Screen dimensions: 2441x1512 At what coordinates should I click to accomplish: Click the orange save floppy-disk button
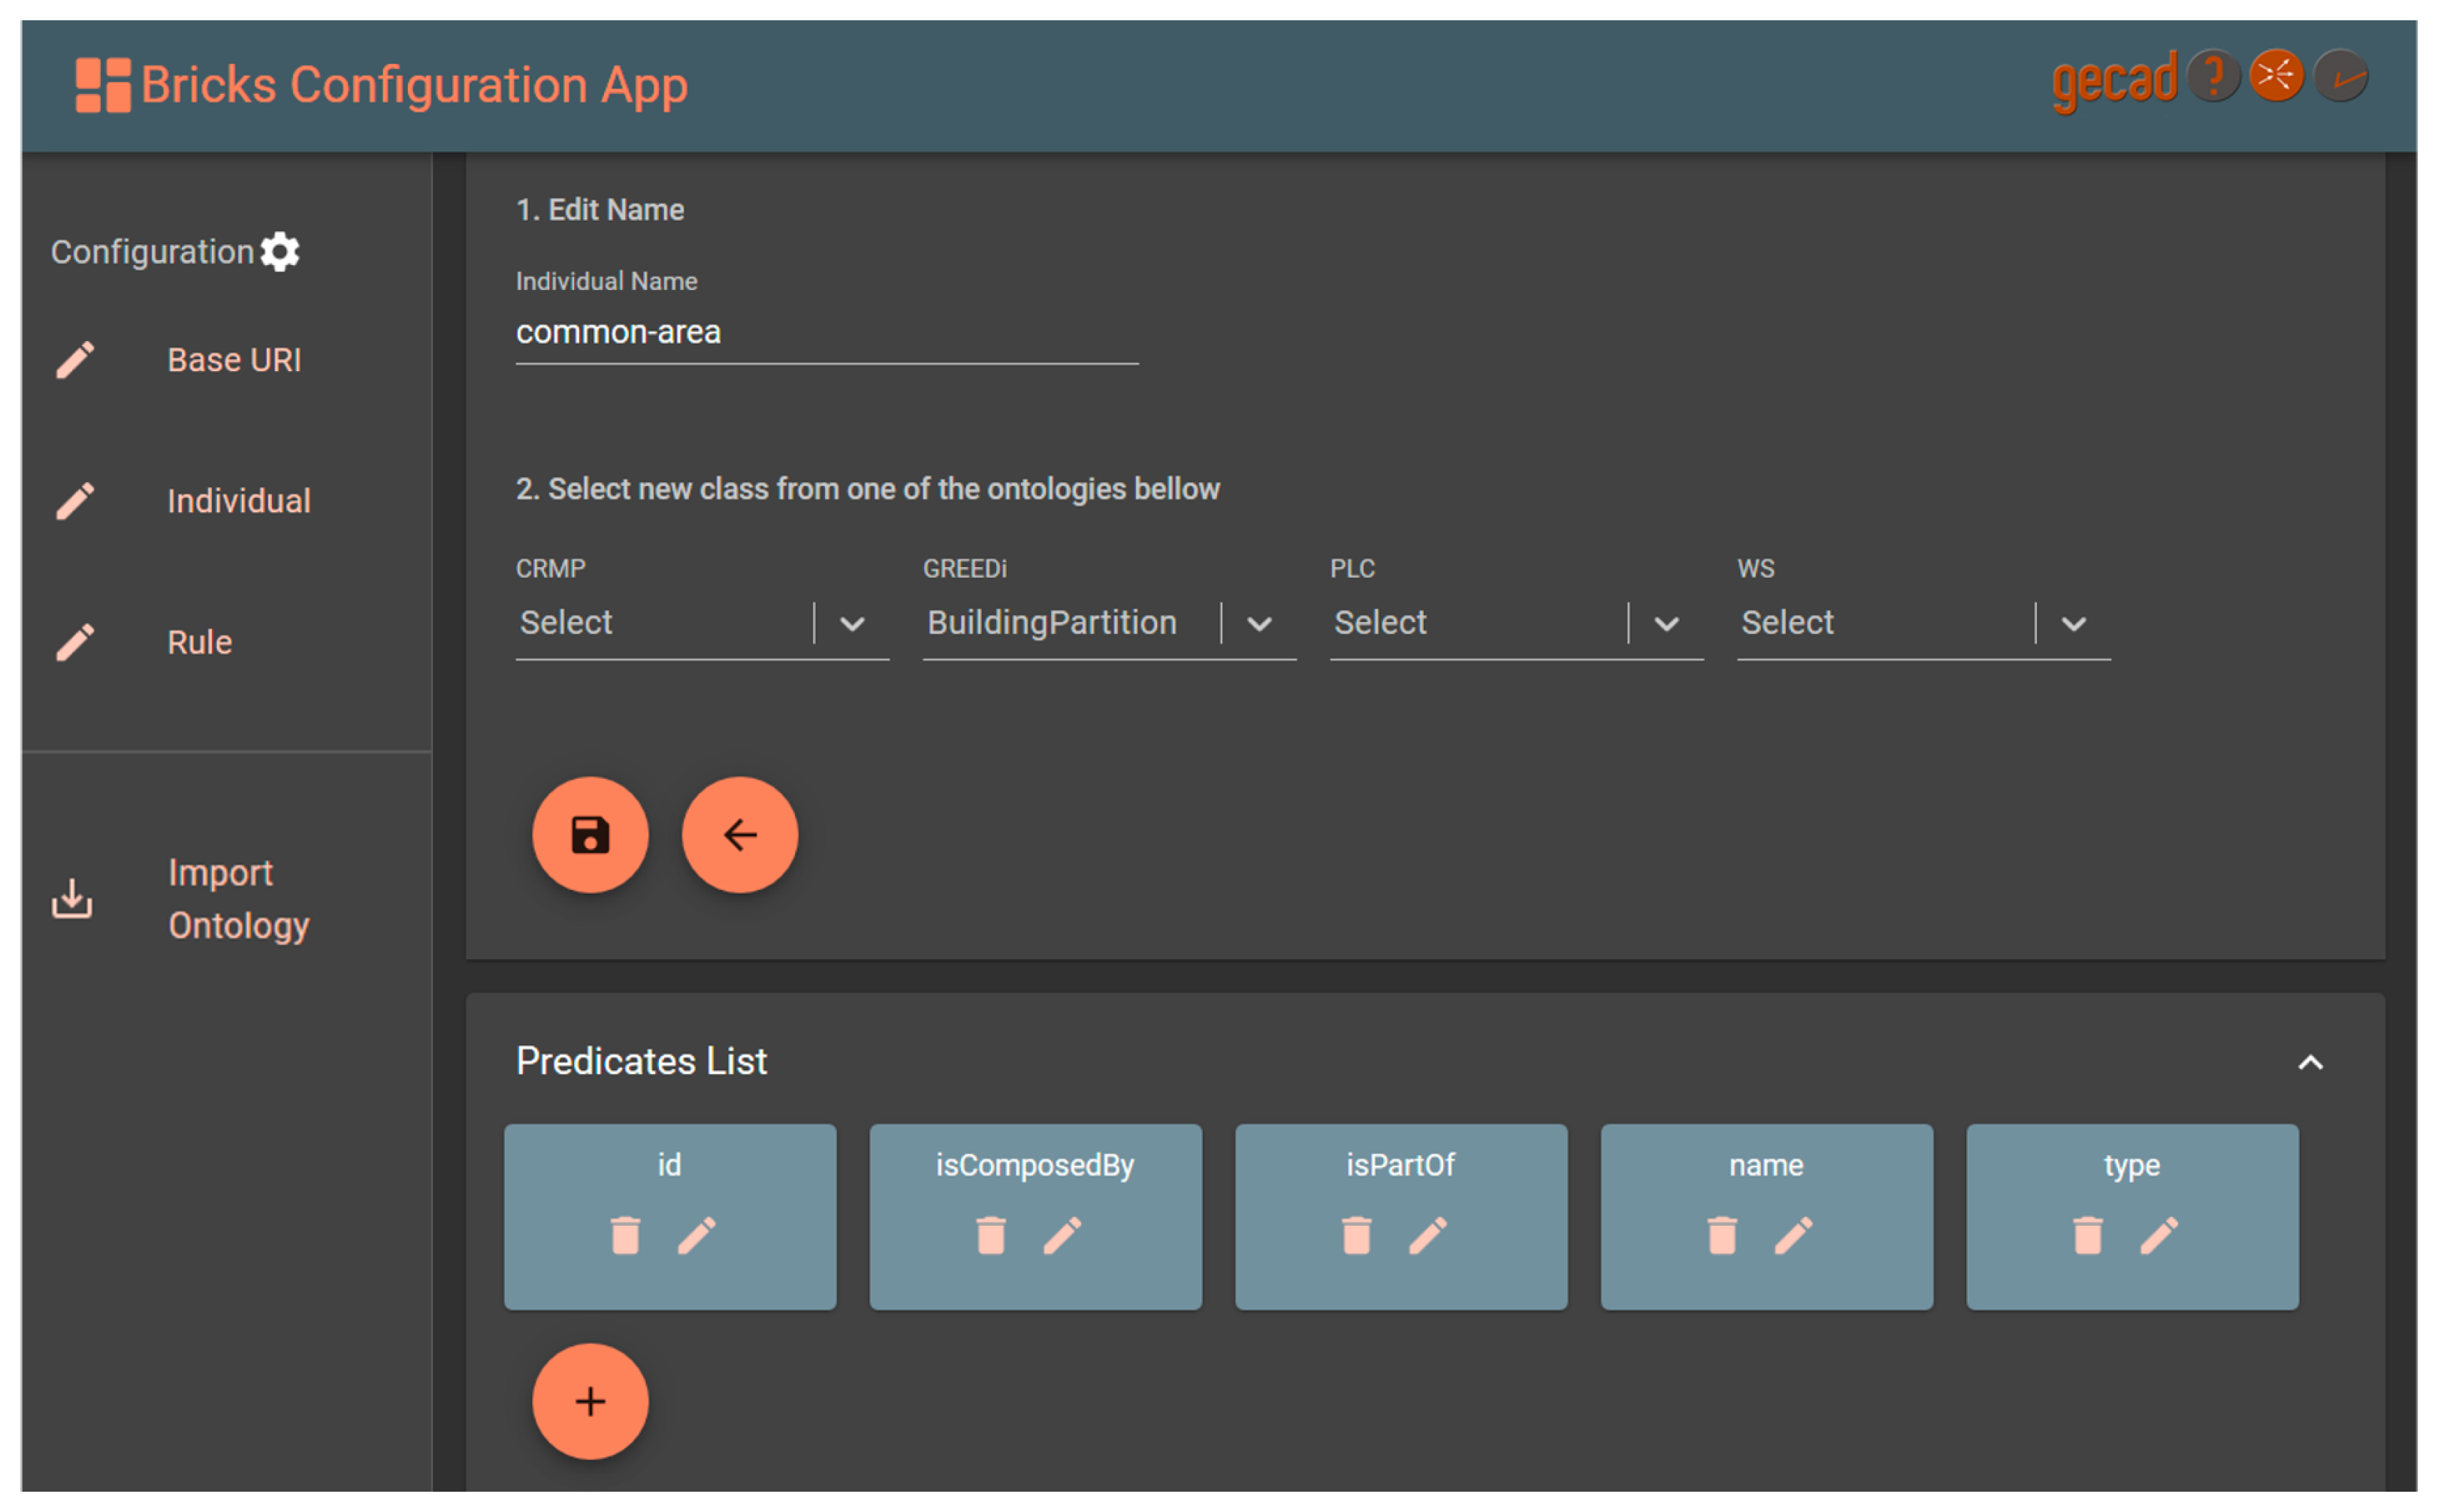point(590,835)
